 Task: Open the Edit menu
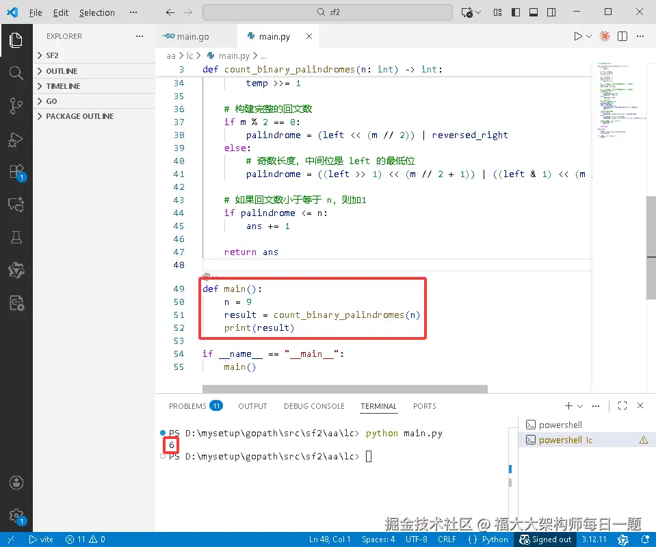point(61,12)
